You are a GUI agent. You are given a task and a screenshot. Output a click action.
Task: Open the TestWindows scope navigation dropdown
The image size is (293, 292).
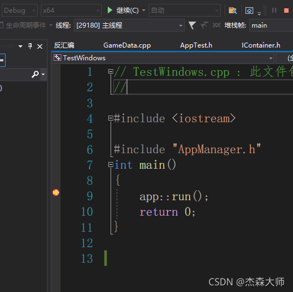point(163,58)
